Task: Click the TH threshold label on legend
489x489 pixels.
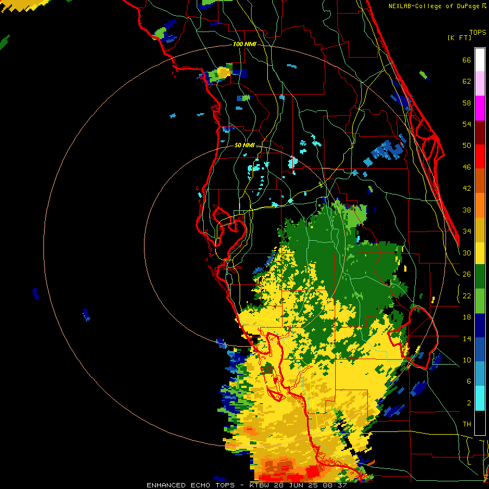Action: coord(467,424)
